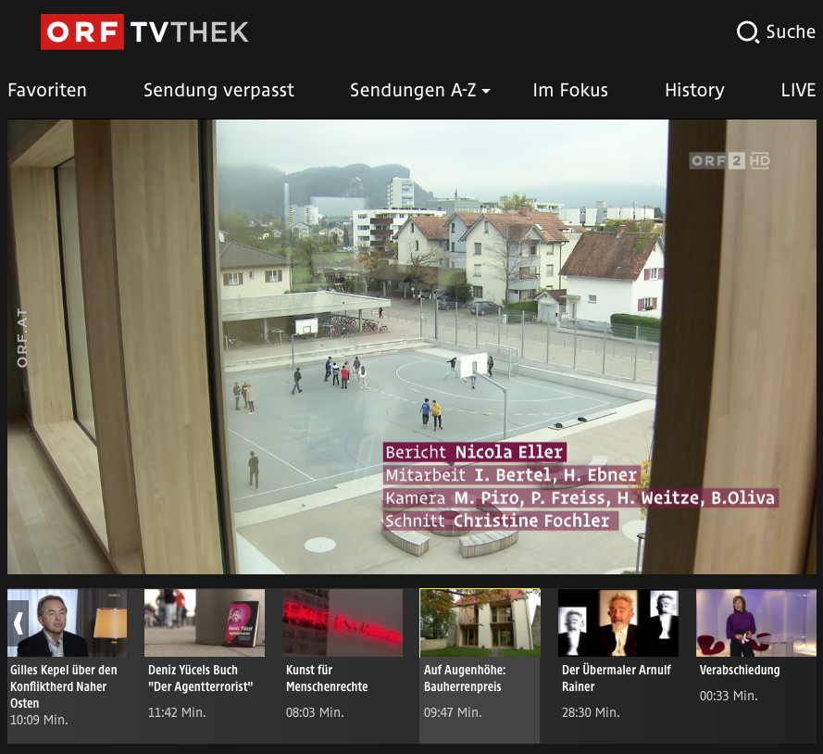Open the History page

[694, 90]
